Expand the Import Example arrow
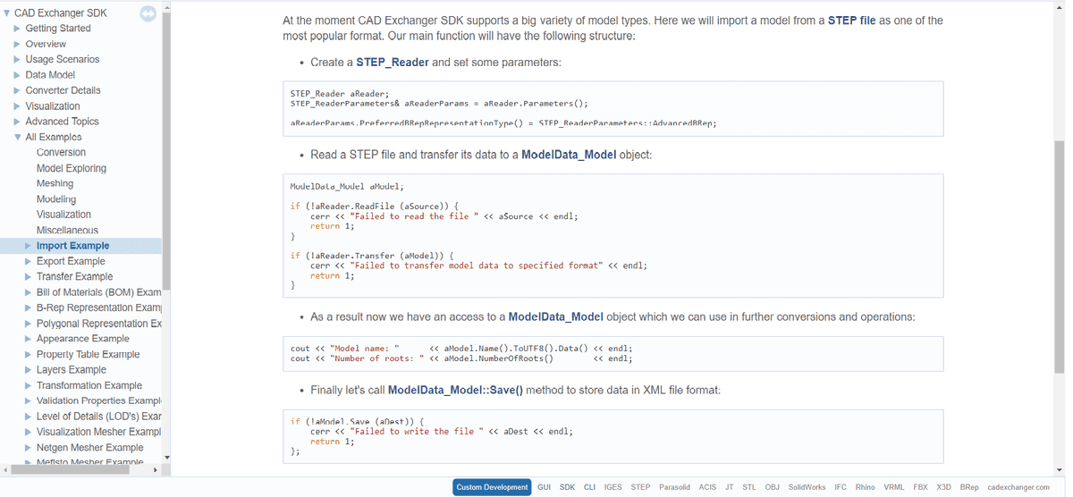The height and width of the screenshot is (497, 1073). tap(28, 246)
